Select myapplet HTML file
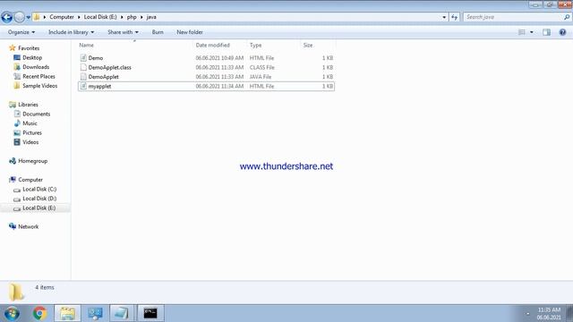 point(206,86)
